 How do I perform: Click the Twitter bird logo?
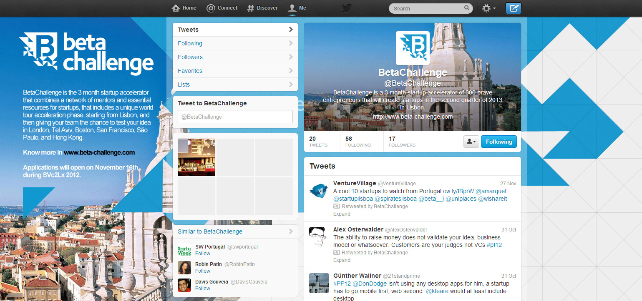point(346,8)
